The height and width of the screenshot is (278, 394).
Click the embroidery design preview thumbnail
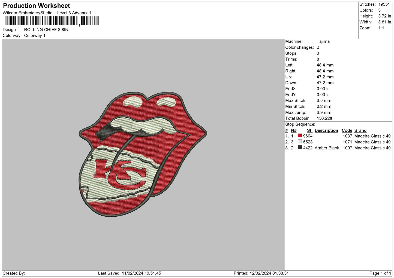coord(143,154)
